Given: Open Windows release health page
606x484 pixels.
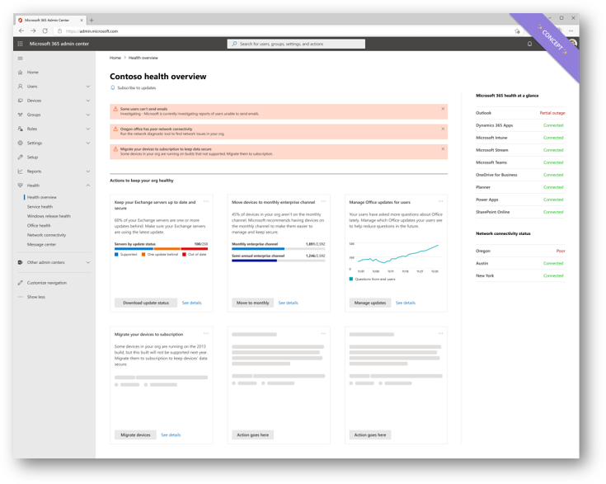Looking at the screenshot, I should [x=49, y=216].
